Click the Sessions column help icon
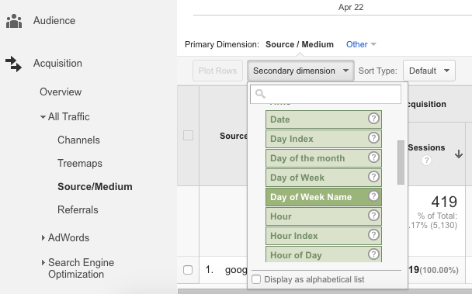Viewport: 472px width, 294px height. click(x=426, y=160)
